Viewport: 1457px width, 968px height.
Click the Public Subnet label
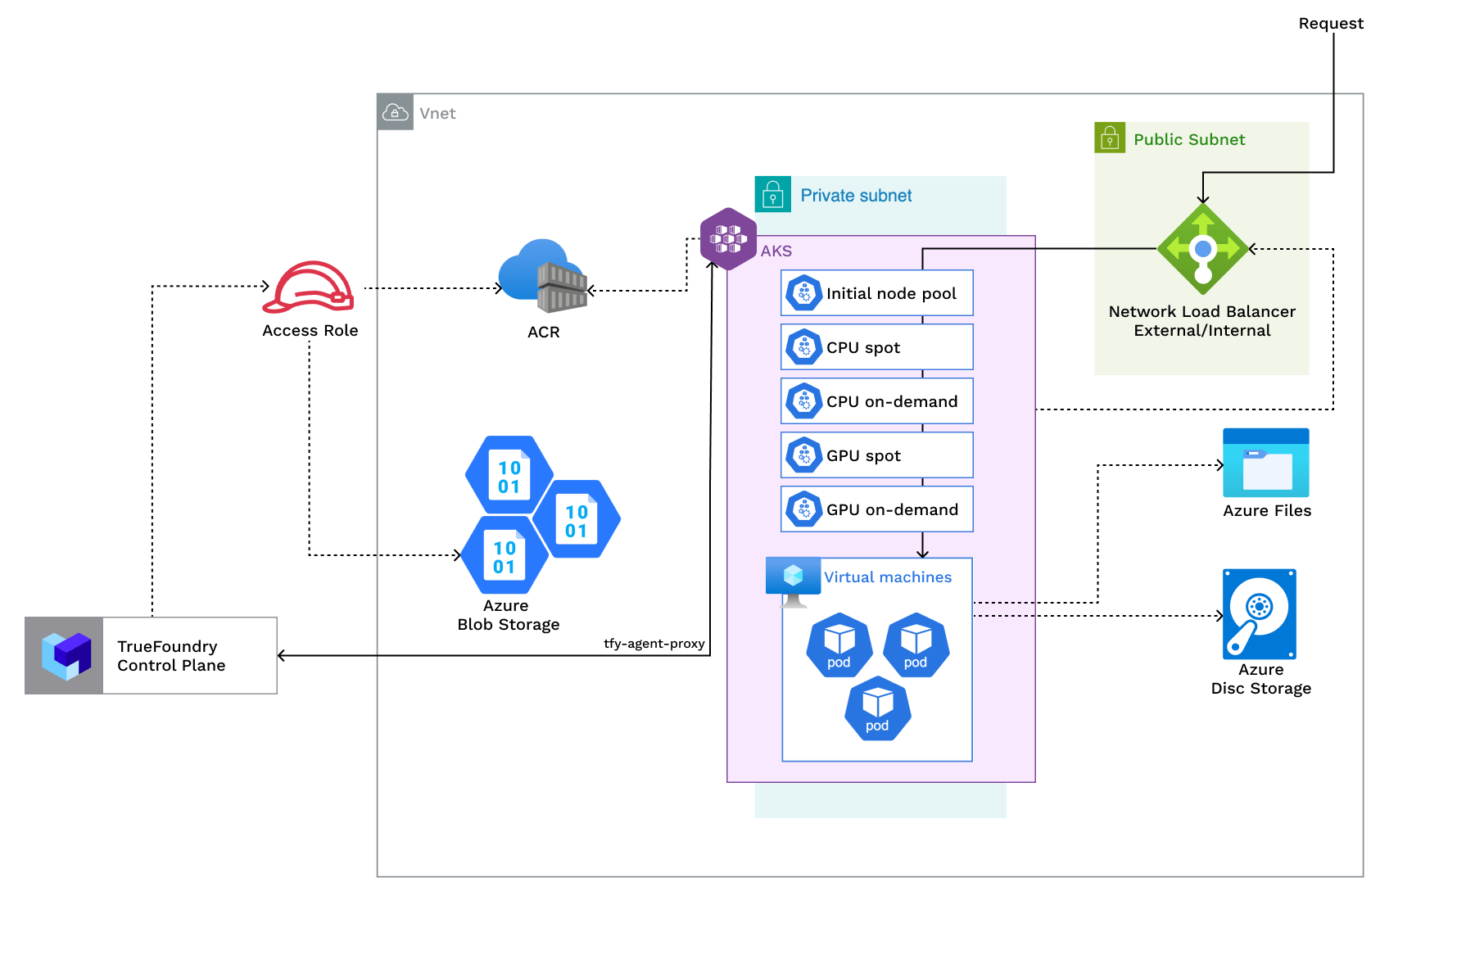[x=1189, y=139]
